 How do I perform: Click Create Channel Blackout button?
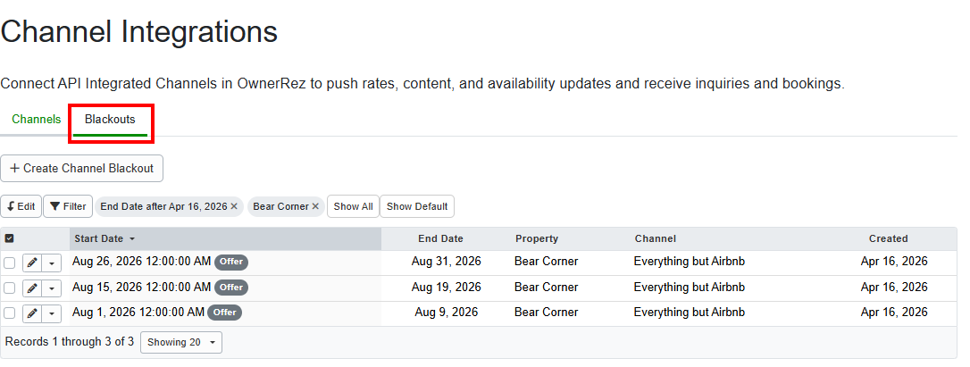click(81, 169)
